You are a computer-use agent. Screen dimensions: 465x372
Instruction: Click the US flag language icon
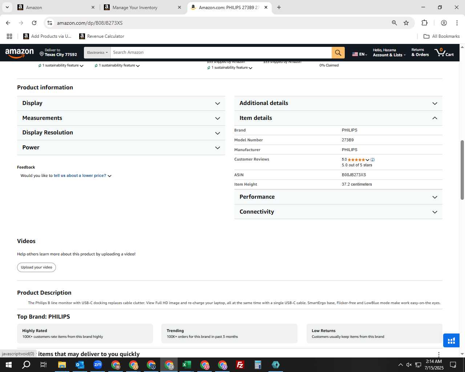pos(355,54)
